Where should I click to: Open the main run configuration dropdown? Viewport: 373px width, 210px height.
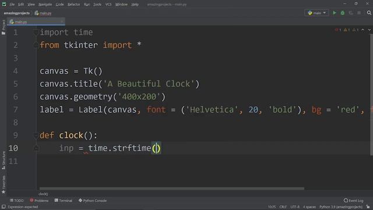(316, 13)
